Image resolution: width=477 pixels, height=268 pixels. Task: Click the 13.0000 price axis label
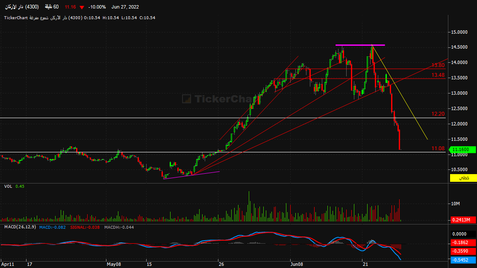[x=459, y=93]
